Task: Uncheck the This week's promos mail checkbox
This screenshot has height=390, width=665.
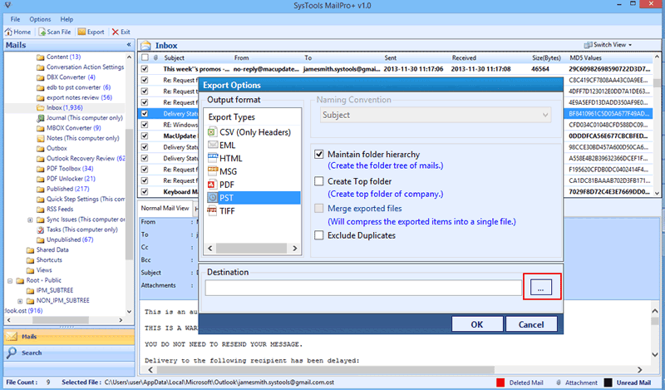Action: 145,69
